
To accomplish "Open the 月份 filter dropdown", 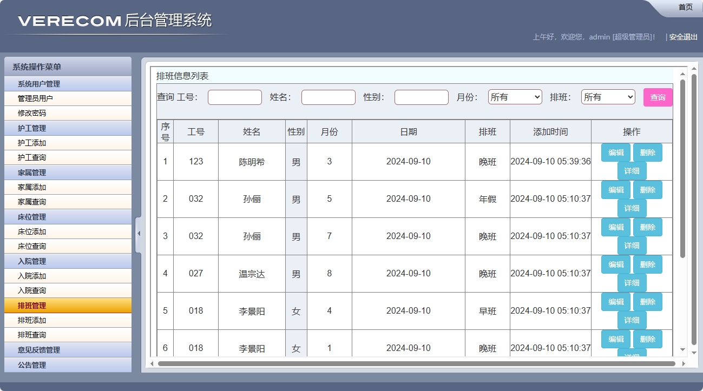I will 514,97.
